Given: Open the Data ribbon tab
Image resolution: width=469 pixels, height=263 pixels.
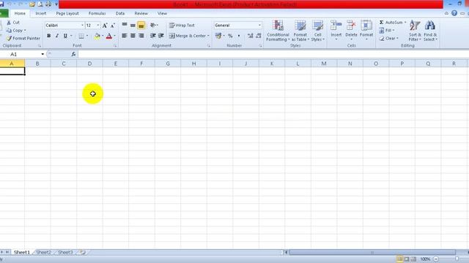Looking at the screenshot, I should pos(120,13).
